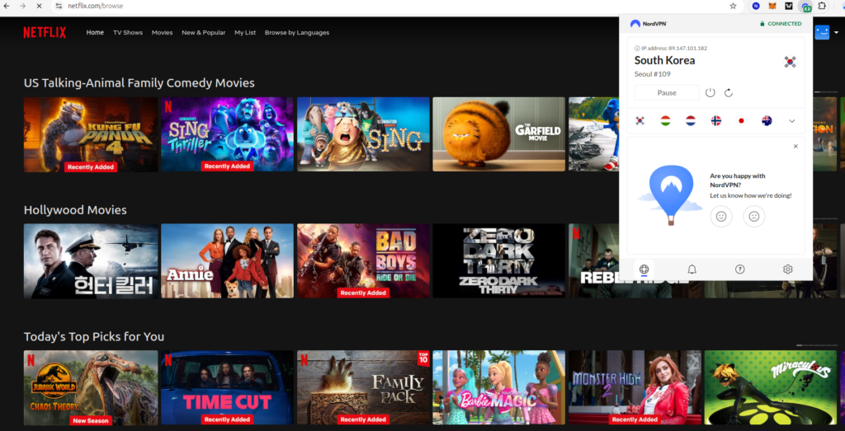Open the Time Cut thumbnail

pyautogui.click(x=227, y=388)
